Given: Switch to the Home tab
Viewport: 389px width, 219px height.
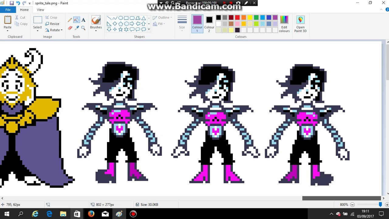Looking at the screenshot, I should [24, 10].
